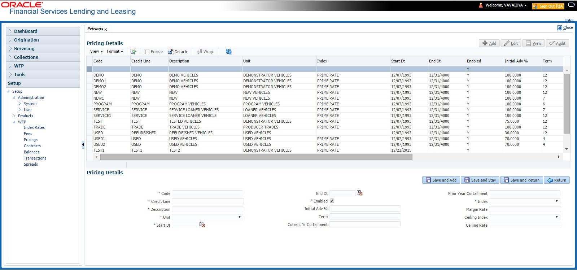Close the Pricings tab via its x
577x270 pixels.
tap(106, 30)
